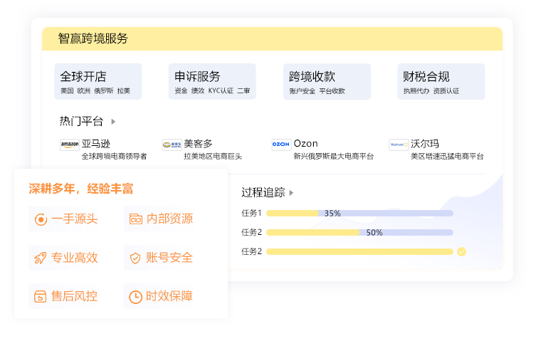Click the 专业高效 rocket icon

(41, 258)
